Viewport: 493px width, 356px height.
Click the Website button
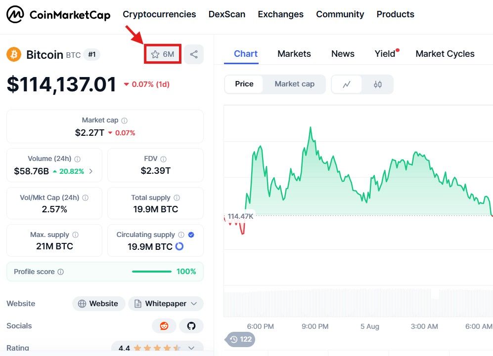pos(98,304)
